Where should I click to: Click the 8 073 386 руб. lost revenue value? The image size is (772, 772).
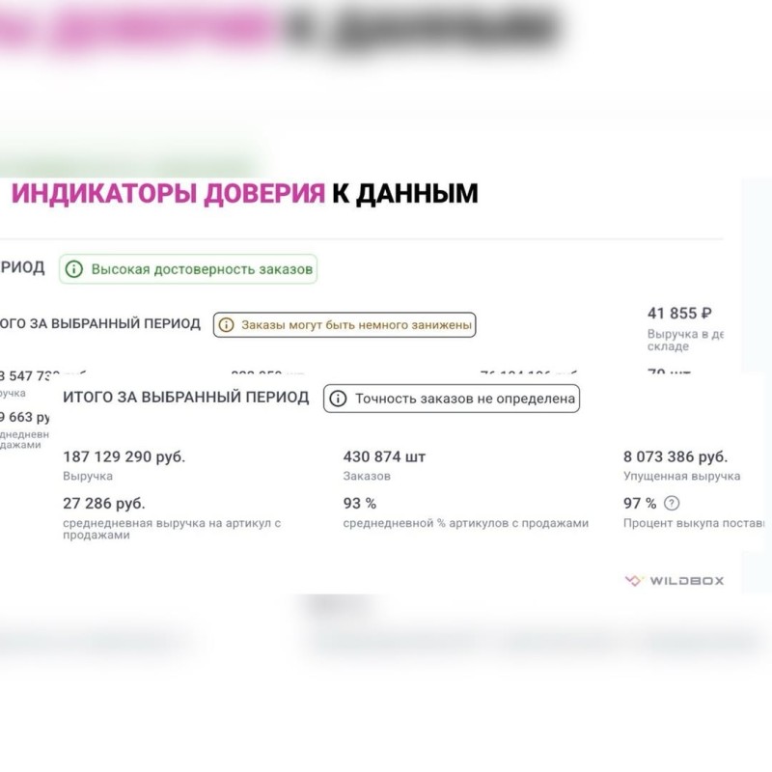click(x=675, y=456)
